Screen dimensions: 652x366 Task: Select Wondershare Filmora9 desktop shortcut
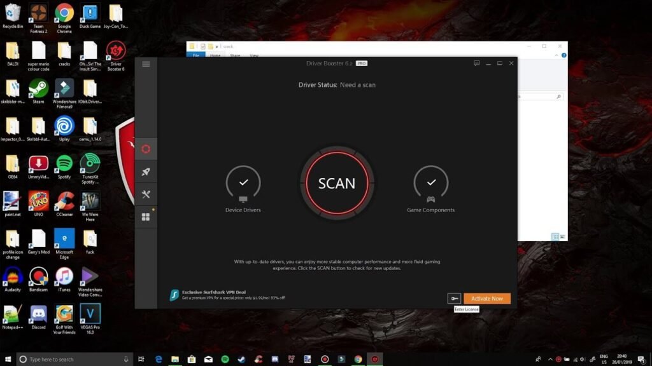pyautogui.click(x=64, y=94)
